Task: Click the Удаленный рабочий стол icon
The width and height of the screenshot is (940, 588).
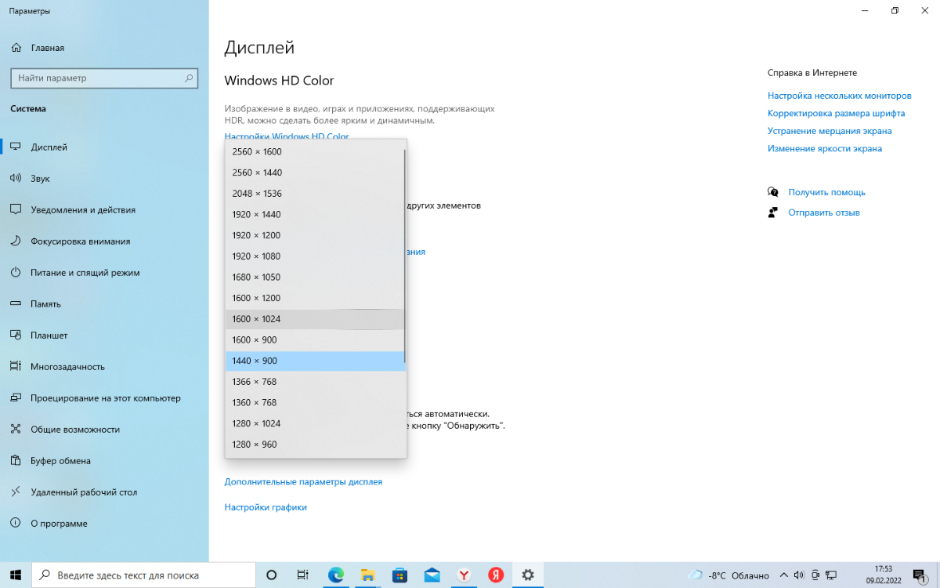Action: pyautogui.click(x=16, y=492)
